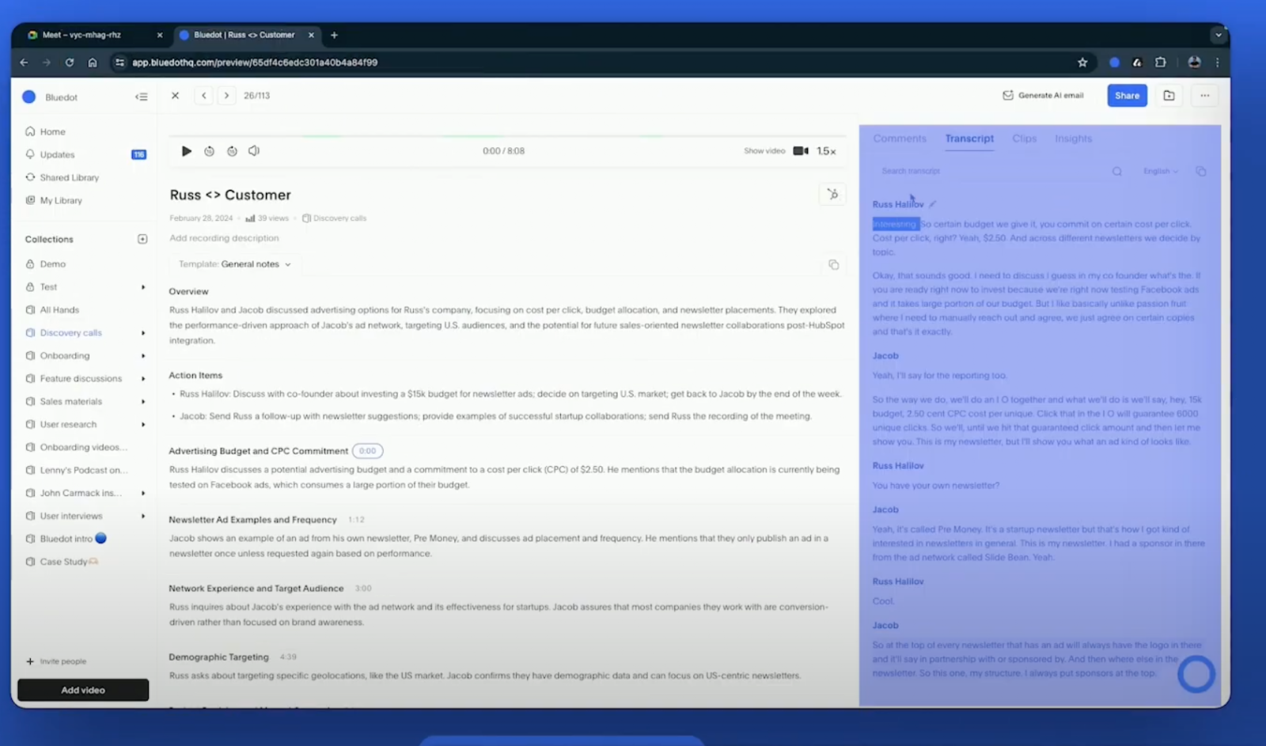Rewind playback a few seconds

point(209,151)
